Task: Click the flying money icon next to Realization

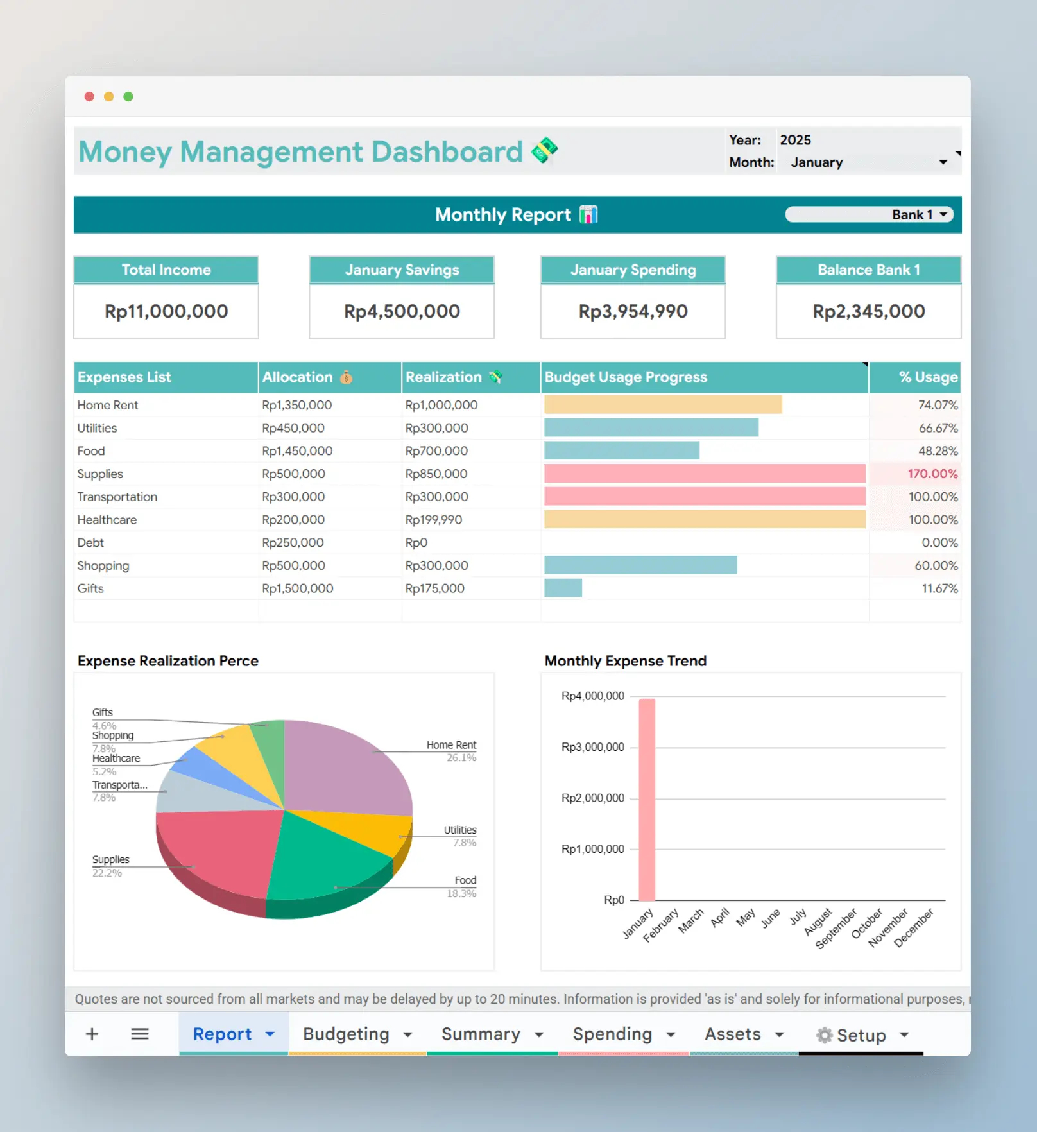Action: pyautogui.click(x=495, y=377)
